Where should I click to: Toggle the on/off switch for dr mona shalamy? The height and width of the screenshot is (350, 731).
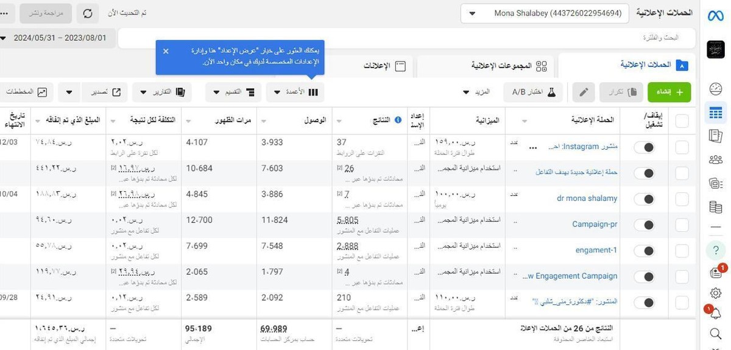click(644, 199)
